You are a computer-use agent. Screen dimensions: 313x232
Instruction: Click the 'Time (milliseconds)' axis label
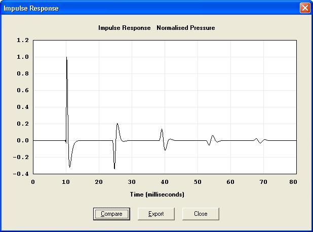pyautogui.click(x=157, y=195)
